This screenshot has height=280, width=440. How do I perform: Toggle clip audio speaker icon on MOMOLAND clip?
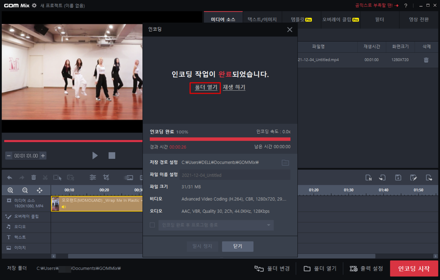pyautogui.click(x=64, y=207)
